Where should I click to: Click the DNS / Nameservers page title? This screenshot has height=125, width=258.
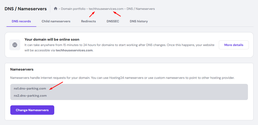coord(26,9)
